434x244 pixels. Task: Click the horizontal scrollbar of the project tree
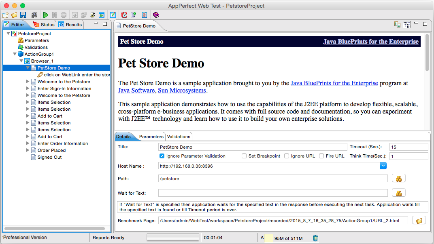55,229
